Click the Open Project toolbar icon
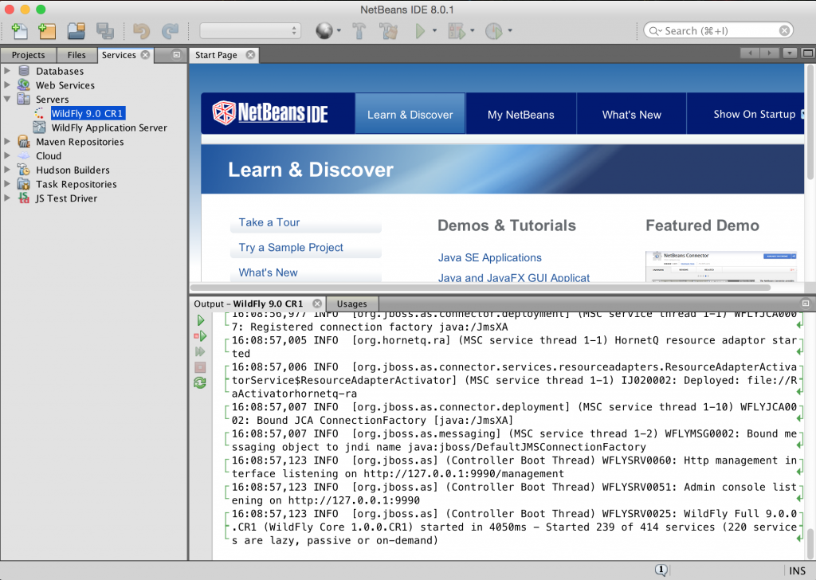 tap(76, 31)
